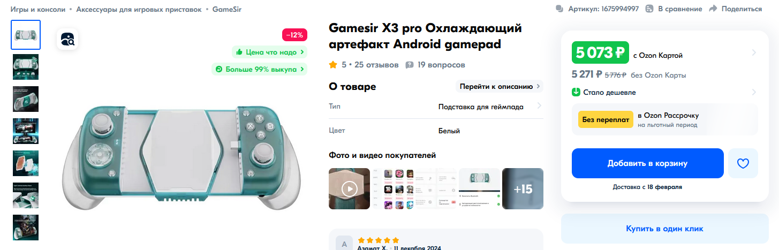Click the visual search icon on product image
Image resolution: width=779 pixels, height=250 pixels.
pos(68,39)
